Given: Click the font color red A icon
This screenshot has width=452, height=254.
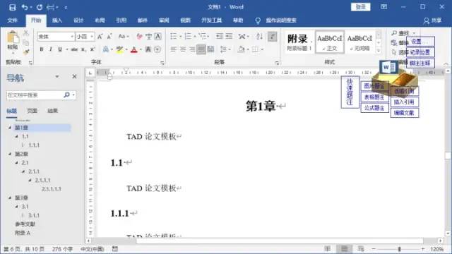Looking at the screenshot, I should point(133,49).
